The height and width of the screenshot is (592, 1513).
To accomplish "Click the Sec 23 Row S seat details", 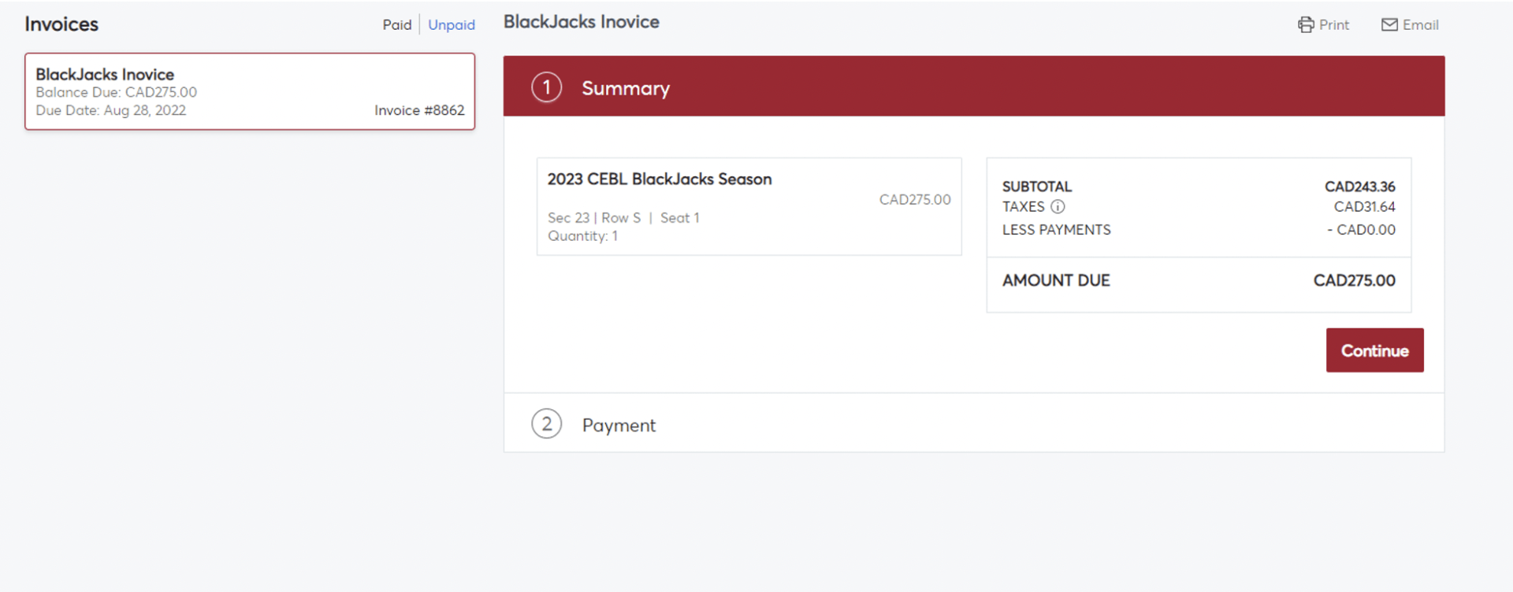I will click(x=623, y=218).
